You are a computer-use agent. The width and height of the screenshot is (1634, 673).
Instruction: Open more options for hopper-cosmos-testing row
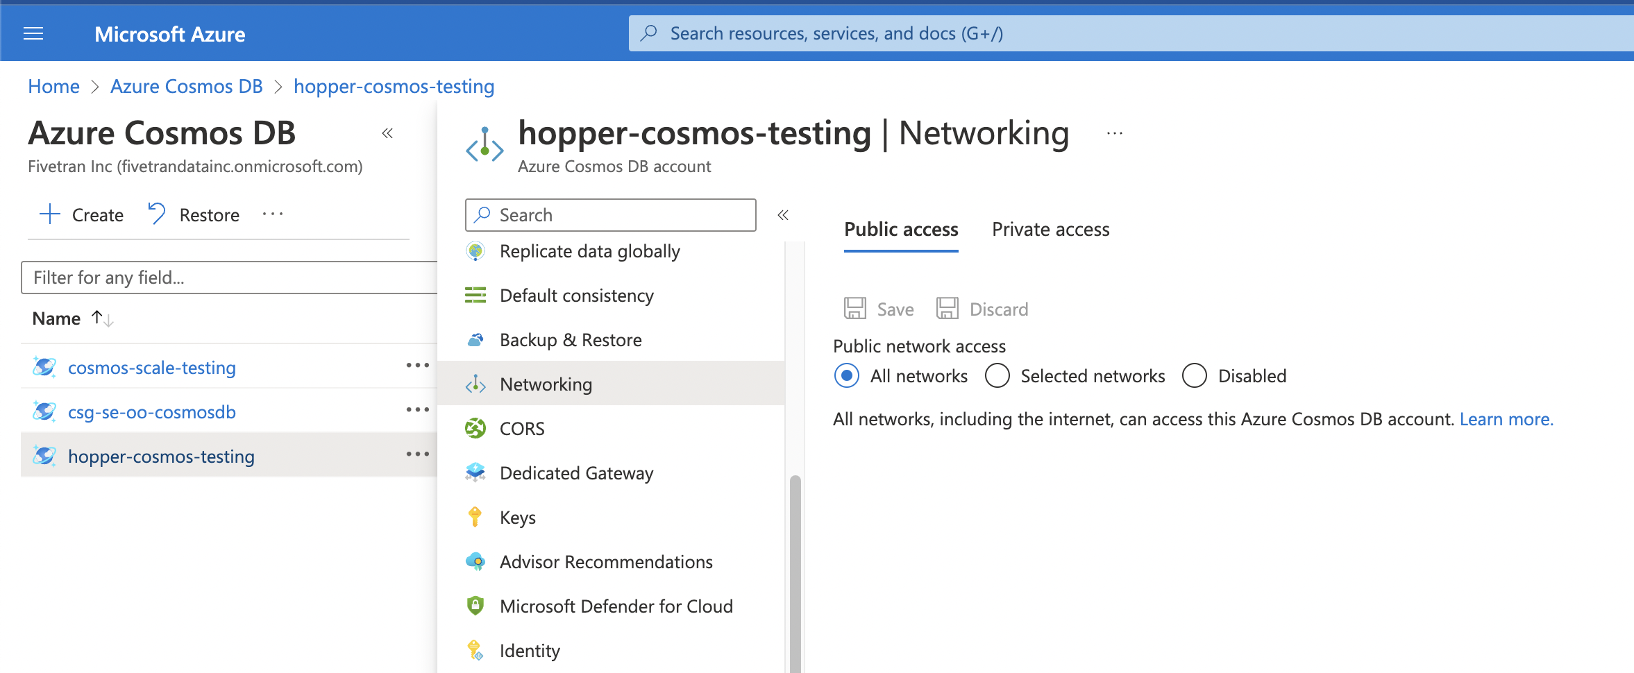[418, 454]
